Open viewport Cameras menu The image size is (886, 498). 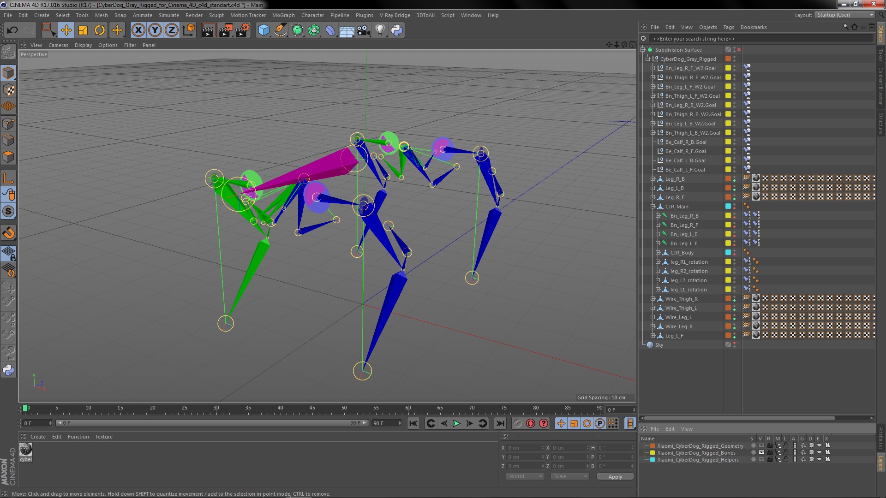pos(58,45)
